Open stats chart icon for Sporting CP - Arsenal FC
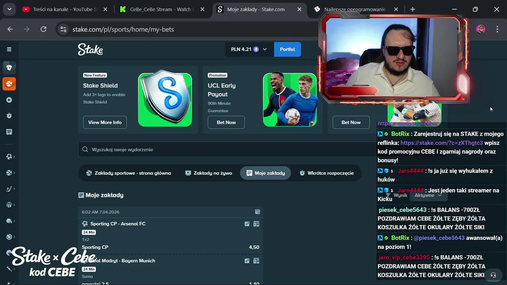This screenshot has width=507, height=285. tap(247, 224)
